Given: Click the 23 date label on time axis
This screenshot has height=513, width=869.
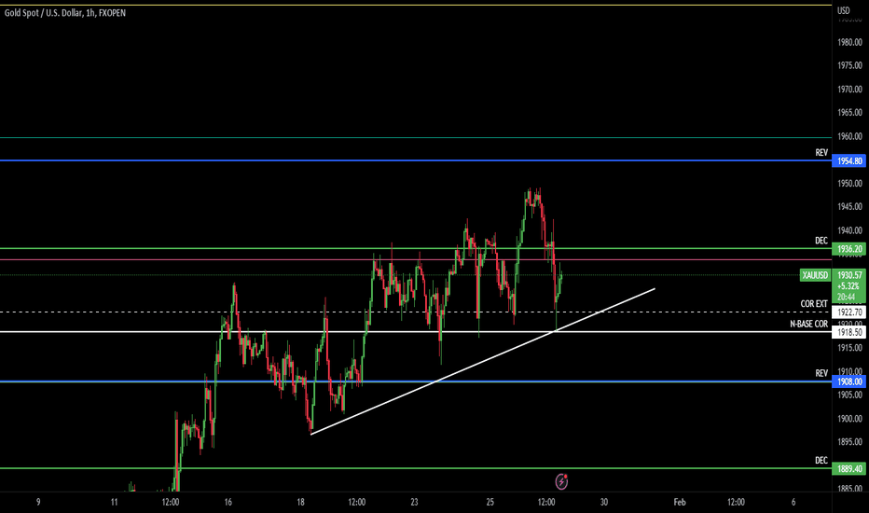Looking at the screenshot, I should 414,503.
